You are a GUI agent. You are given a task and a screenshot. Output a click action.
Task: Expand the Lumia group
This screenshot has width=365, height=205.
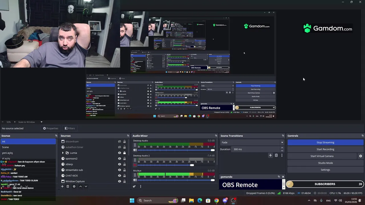pyautogui.click(x=63, y=153)
